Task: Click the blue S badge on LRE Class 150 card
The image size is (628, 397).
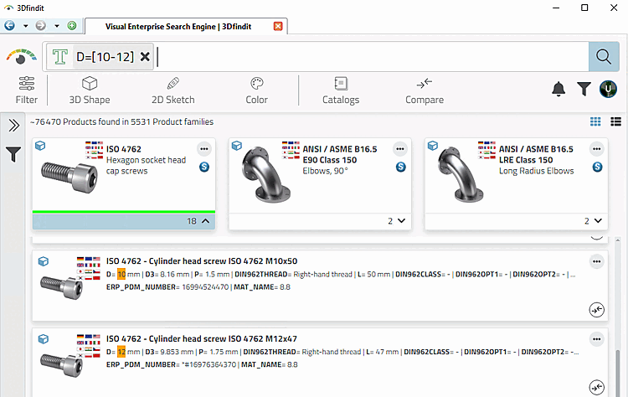Action: tap(598, 167)
